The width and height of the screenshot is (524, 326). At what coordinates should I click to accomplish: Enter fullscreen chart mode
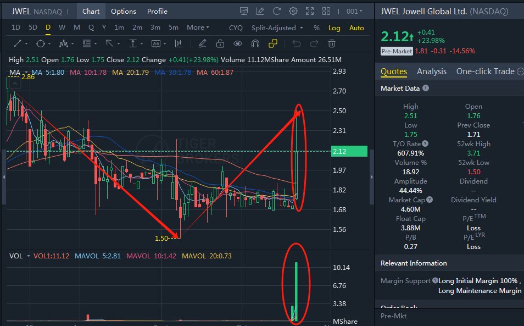point(310,11)
